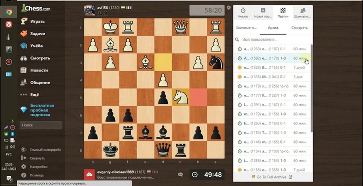Open the chat bubble icon below board

coord(181,175)
